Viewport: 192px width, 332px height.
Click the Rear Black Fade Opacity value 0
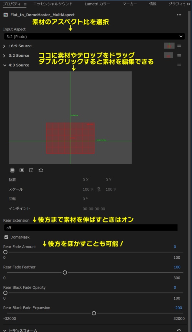point(175,287)
